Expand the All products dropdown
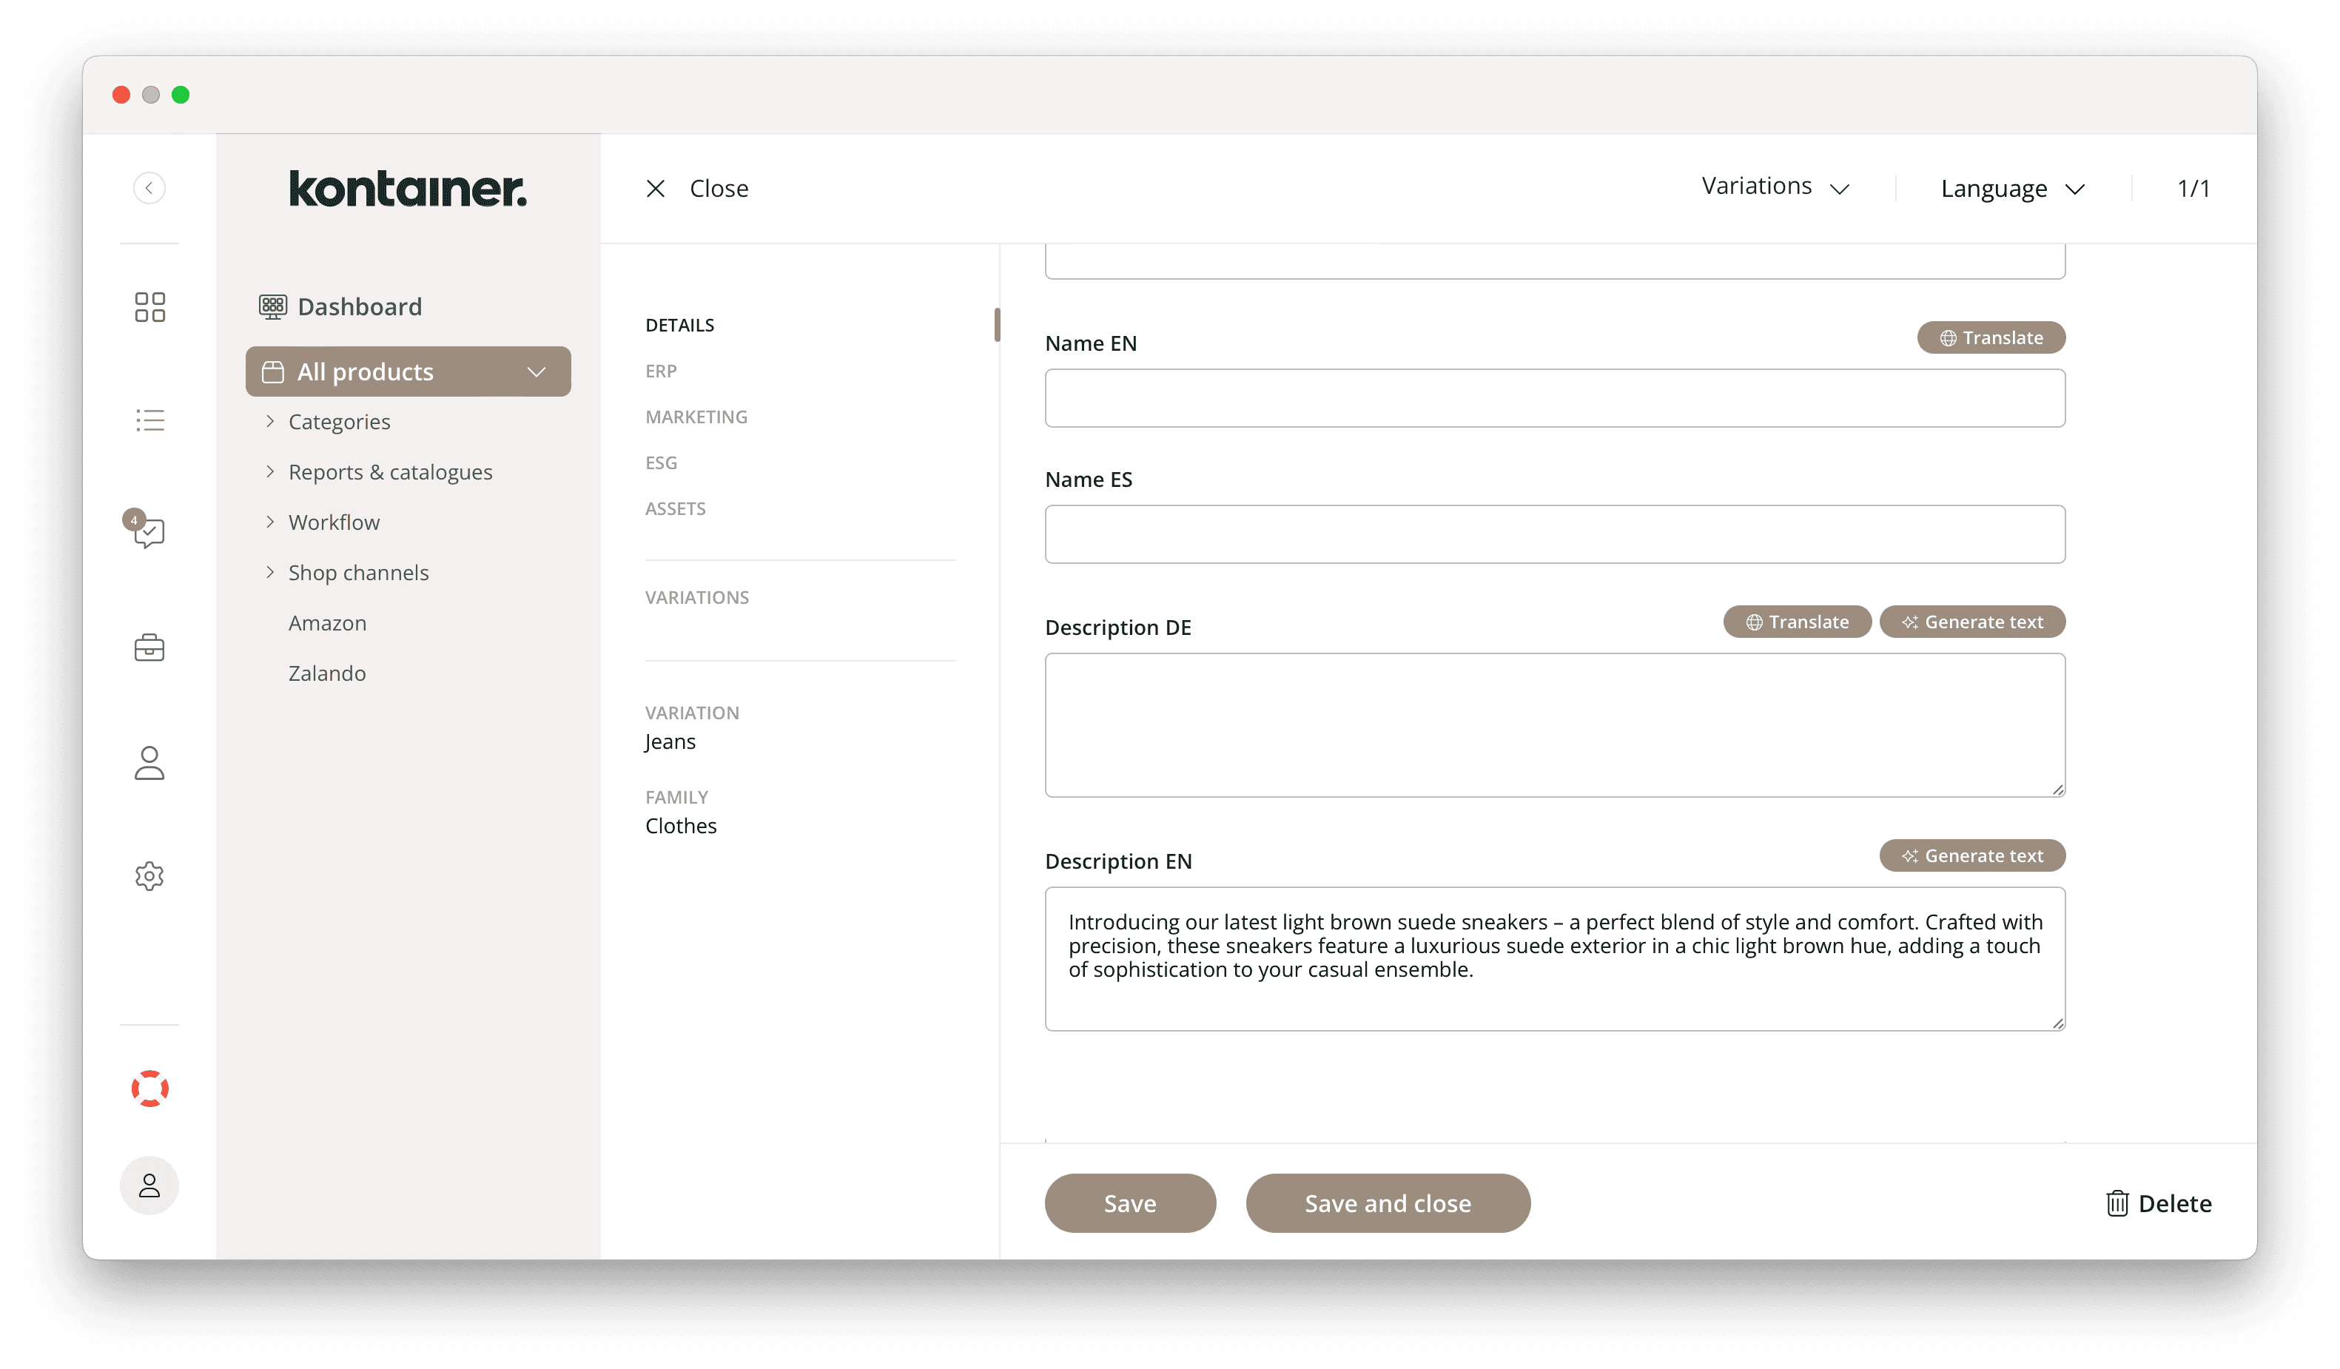The width and height of the screenshot is (2340, 1369). coord(537,371)
